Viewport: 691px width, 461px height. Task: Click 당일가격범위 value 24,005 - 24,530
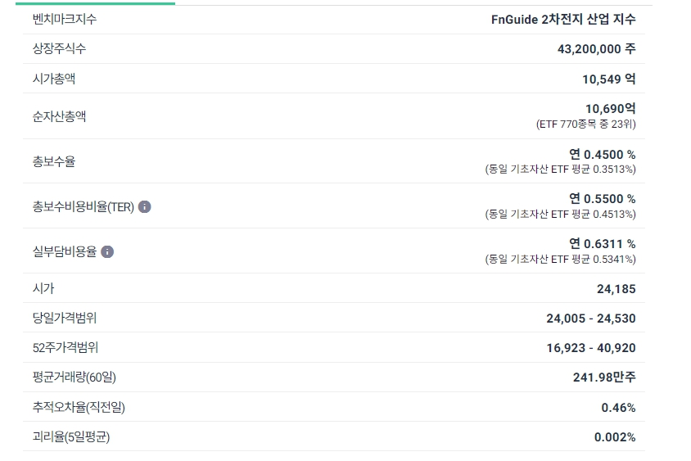tap(591, 319)
